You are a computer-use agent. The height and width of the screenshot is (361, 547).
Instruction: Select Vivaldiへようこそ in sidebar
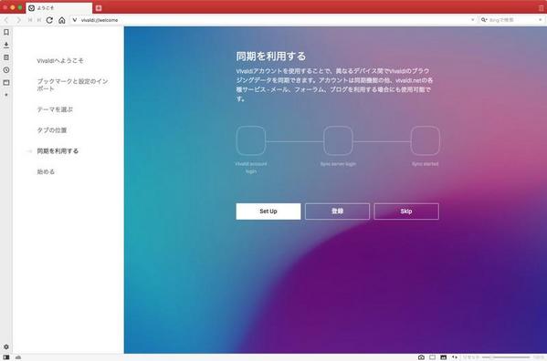coord(60,60)
